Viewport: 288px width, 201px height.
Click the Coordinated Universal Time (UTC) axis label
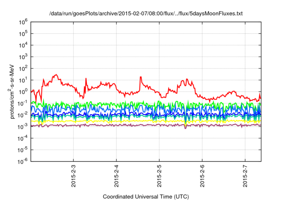click(146, 197)
